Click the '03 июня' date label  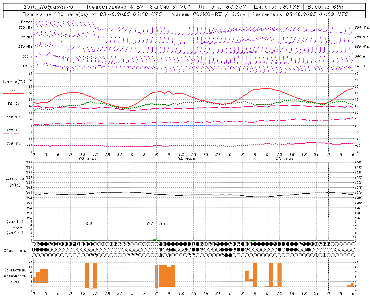(x=88, y=159)
